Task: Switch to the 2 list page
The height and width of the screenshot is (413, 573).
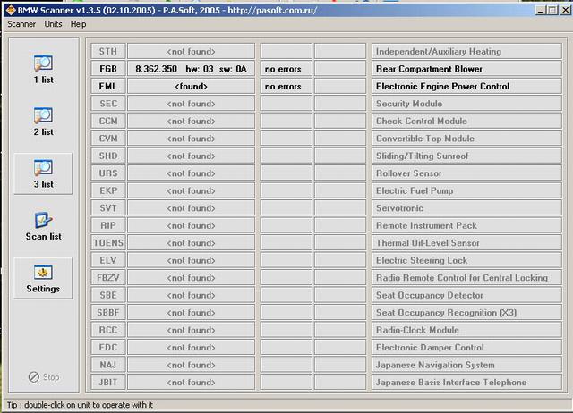Action: pyautogui.click(x=43, y=122)
